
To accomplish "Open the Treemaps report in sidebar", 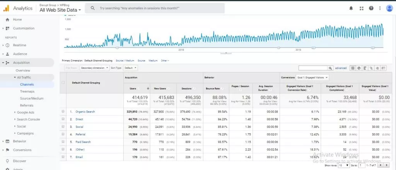I will 27,91.
